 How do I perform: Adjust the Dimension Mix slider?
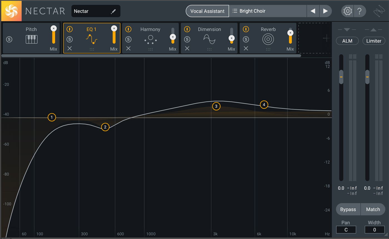point(231,38)
